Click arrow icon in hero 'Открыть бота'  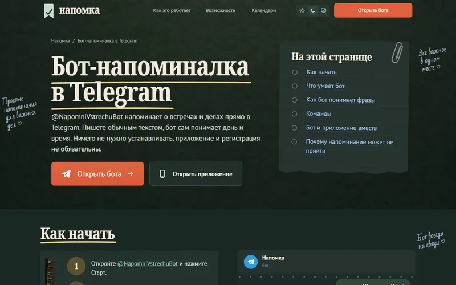point(131,174)
